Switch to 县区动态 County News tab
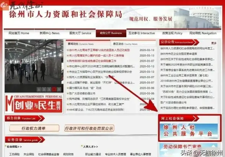The width and height of the screenshot is (225, 157). pyautogui.click(x=125, y=44)
